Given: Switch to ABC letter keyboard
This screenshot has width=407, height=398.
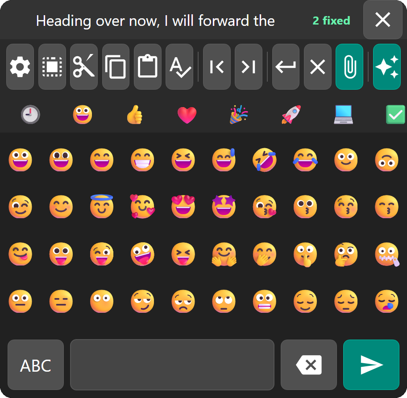Looking at the screenshot, I should pyautogui.click(x=36, y=365).
